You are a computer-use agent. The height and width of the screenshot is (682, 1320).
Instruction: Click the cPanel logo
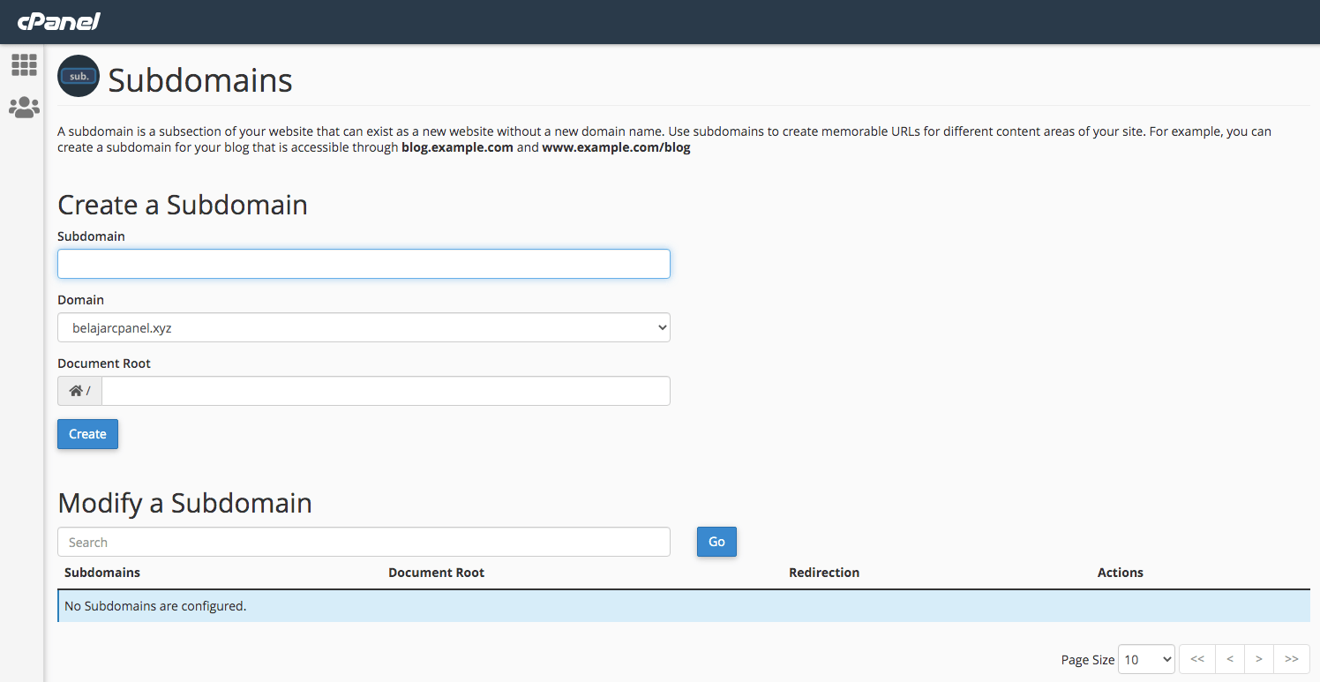58,21
